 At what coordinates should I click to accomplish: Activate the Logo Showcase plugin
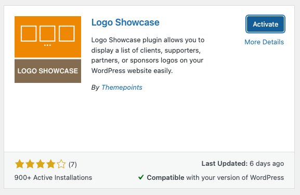click(x=265, y=24)
